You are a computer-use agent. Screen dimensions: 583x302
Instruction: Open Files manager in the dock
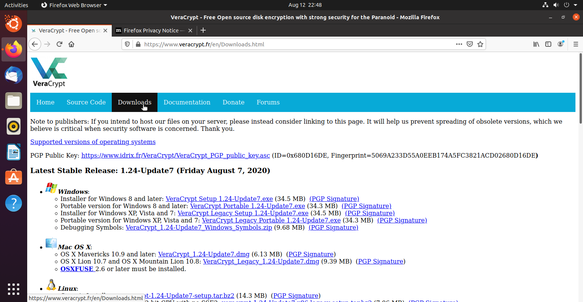point(14,101)
